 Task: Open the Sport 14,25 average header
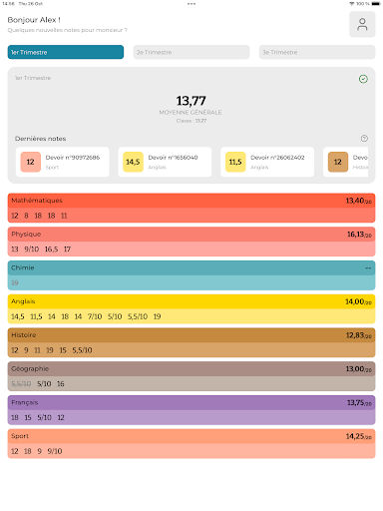coord(191,436)
